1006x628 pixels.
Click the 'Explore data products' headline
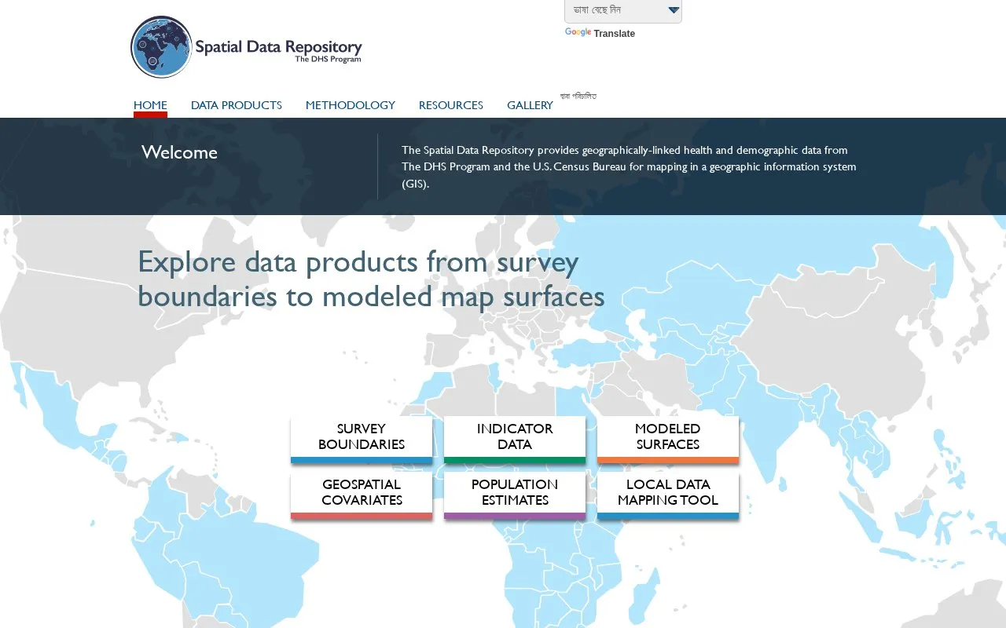click(x=371, y=279)
